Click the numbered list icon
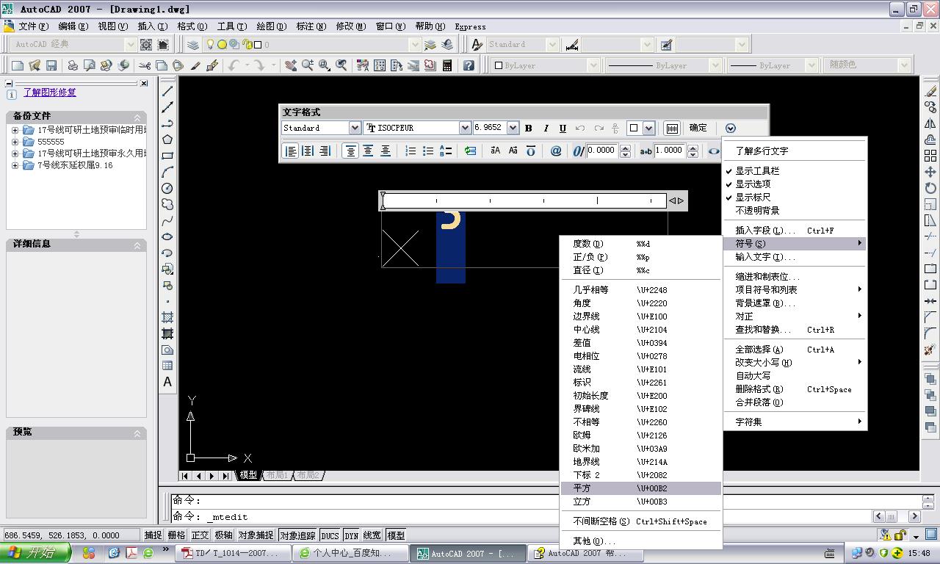Image resolution: width=940 pixels, height=564 pixels. [x=411, y=151]
